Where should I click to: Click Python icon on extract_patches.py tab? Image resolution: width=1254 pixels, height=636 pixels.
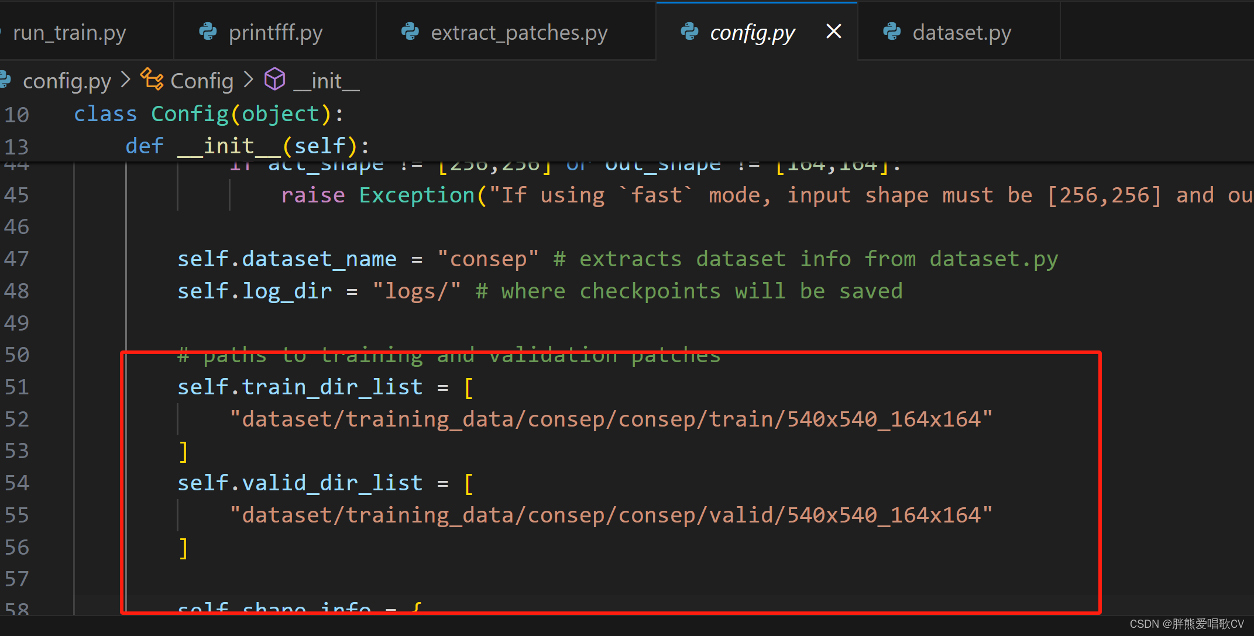(x=410, y=32)
